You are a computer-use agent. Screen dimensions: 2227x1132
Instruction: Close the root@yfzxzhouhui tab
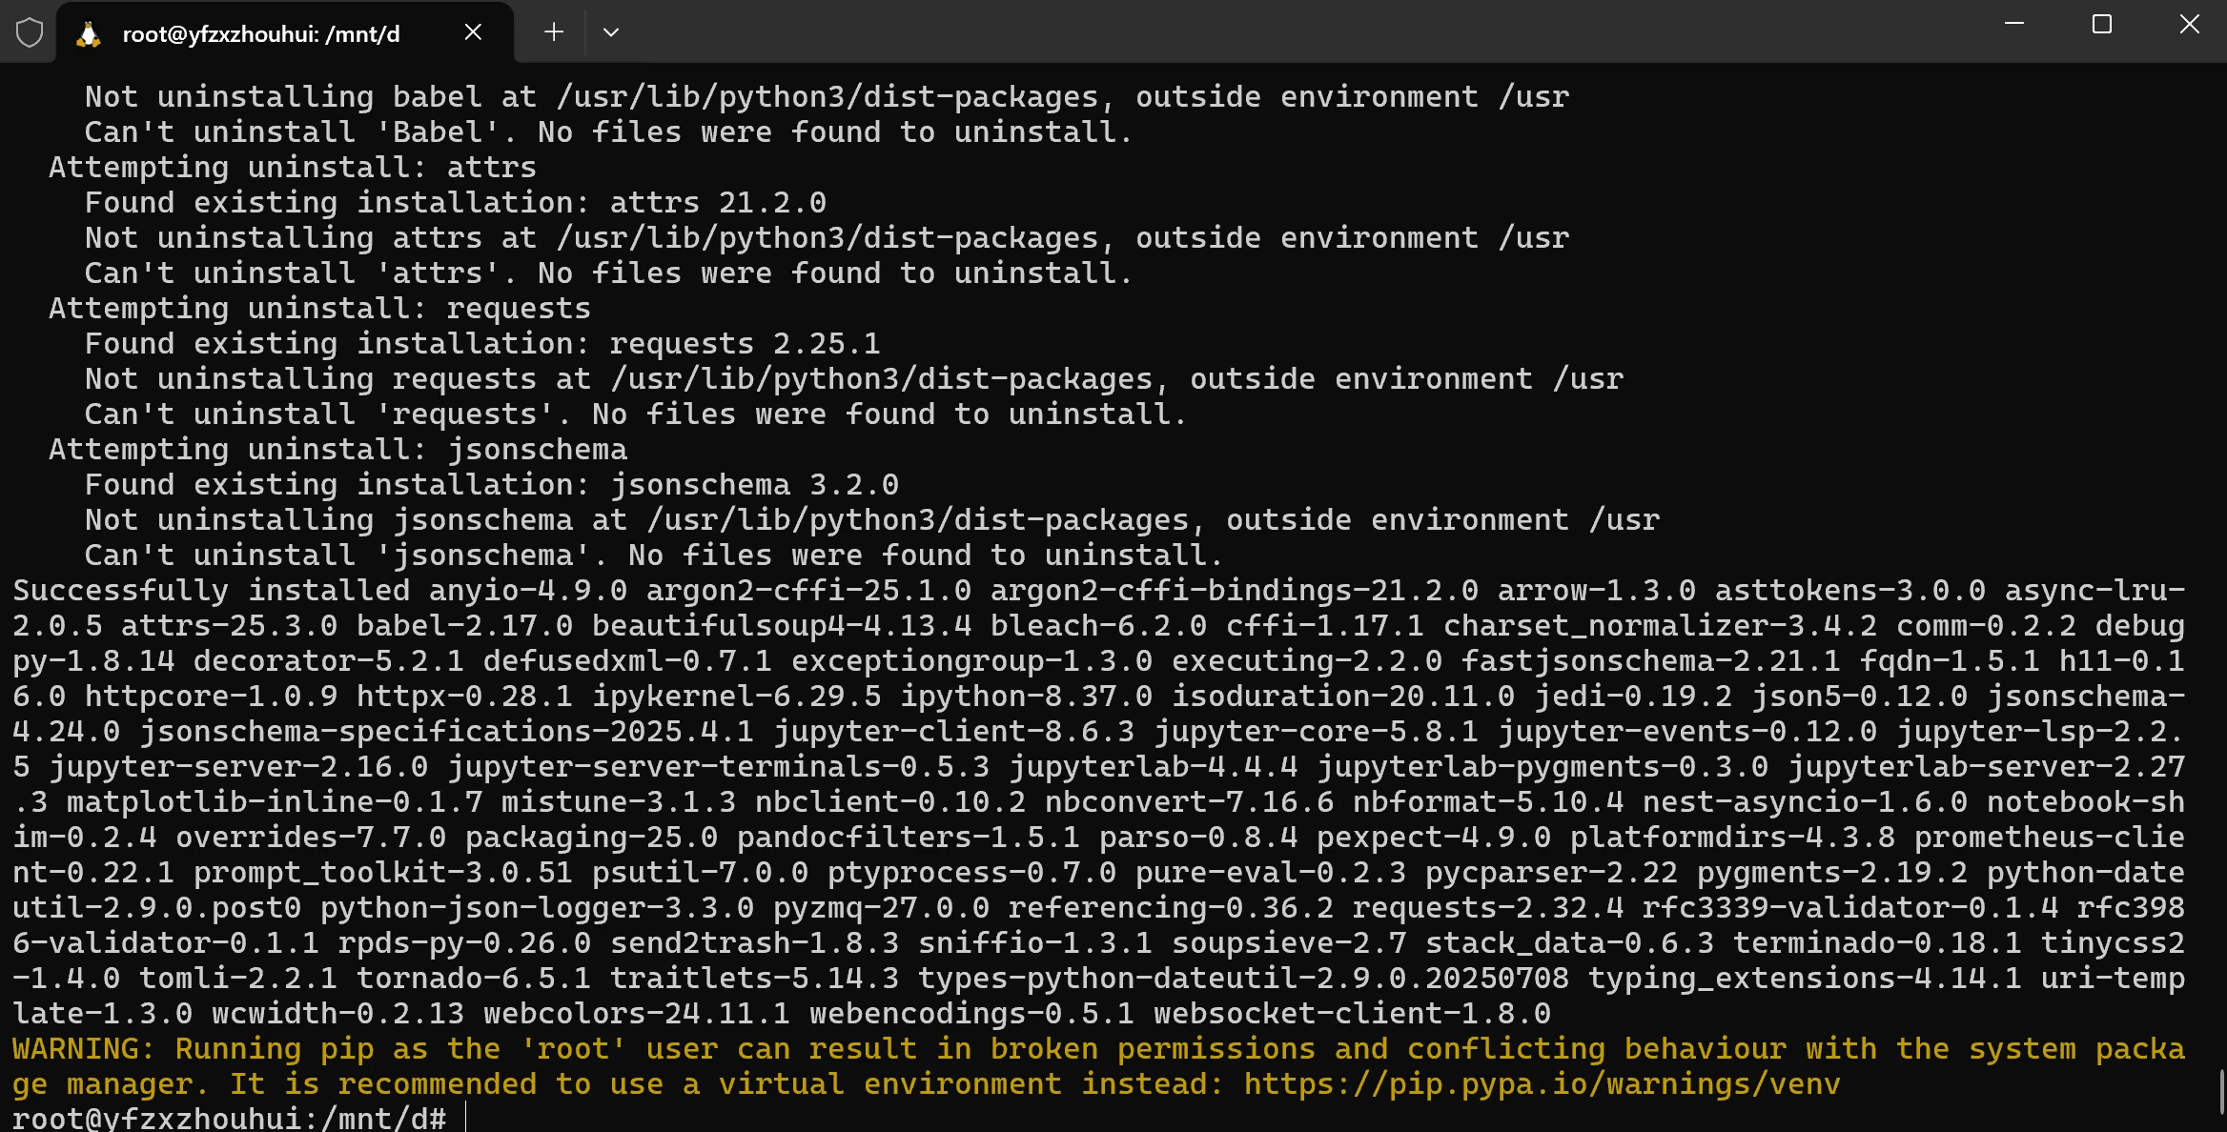point(473,32)
